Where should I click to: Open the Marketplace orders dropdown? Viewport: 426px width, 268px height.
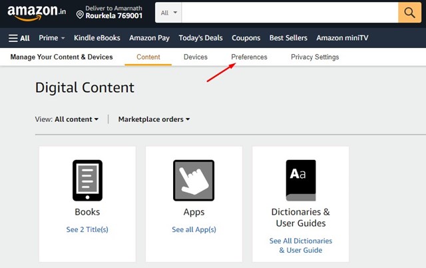154,119
